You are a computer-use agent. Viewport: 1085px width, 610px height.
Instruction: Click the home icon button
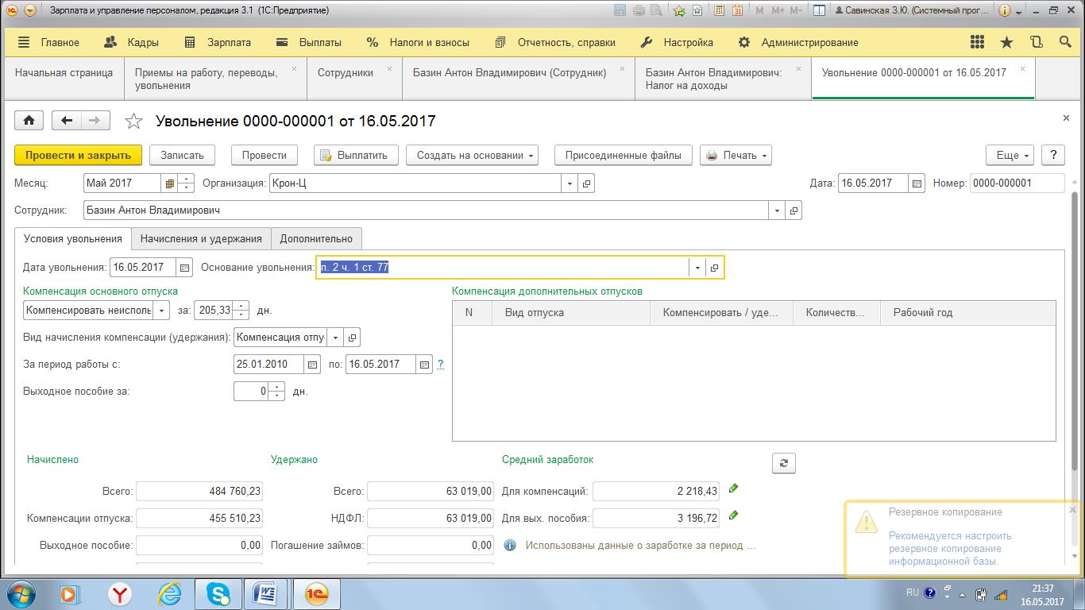pos(29,121)
